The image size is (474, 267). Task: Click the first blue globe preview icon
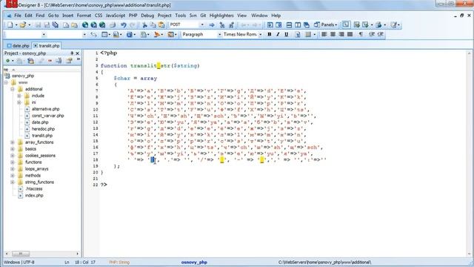click(x=85, y=24)
